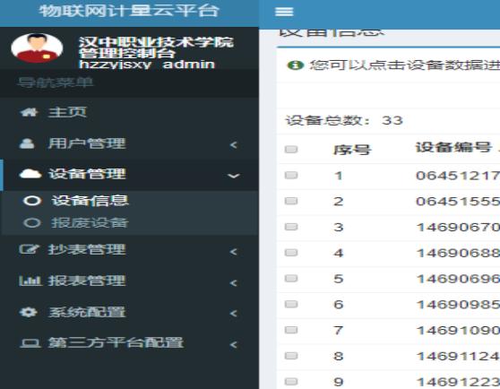Check the checkbox for row 6
500x389 pixels.
(291, 304)
